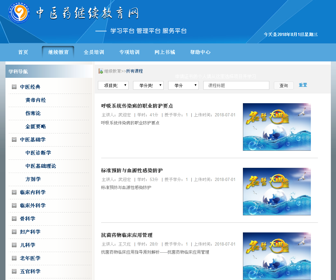Click the 重置 reset link
The width and height of the screenshot is (336, 280).
coord(303,85)
